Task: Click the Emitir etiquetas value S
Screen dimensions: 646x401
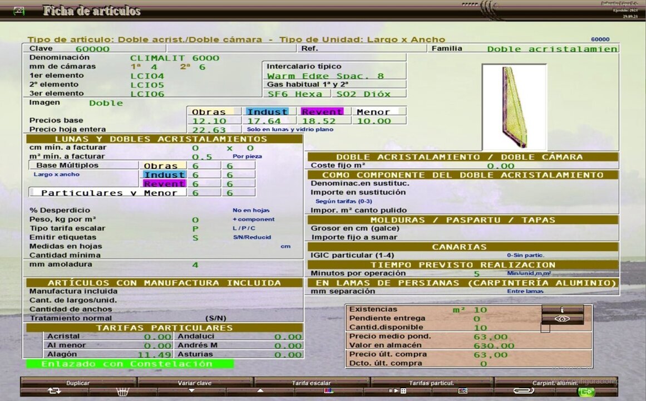Action: pyautogui.click(x=195, y=238)
